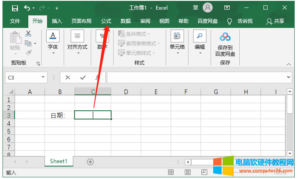Add a new sheet with plus icon

90,162
